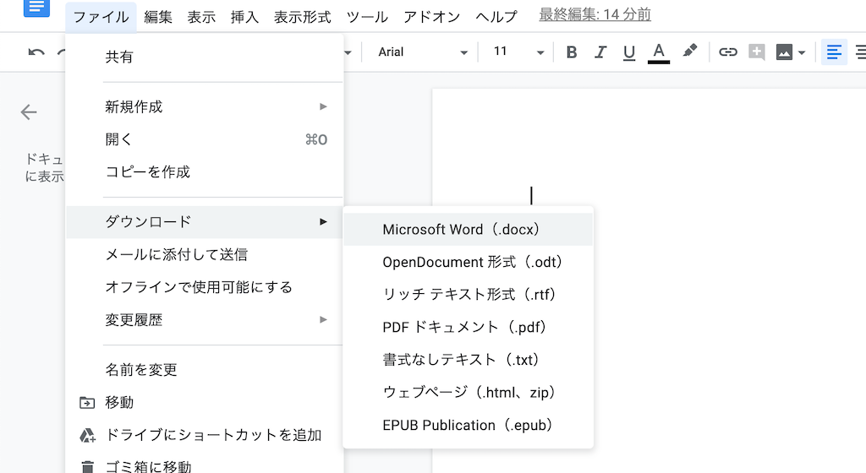Open the 表示形式 menu

point(302,17)
